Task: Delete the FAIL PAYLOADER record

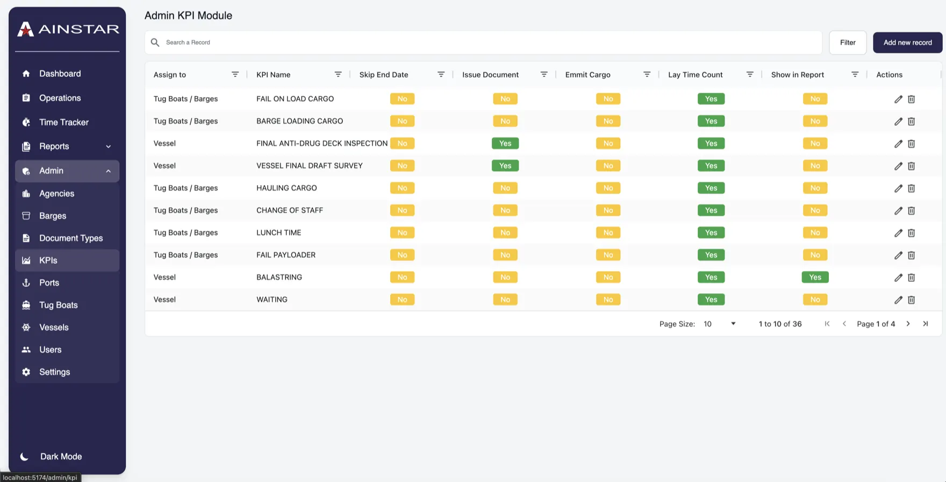Action: (911, 256)
